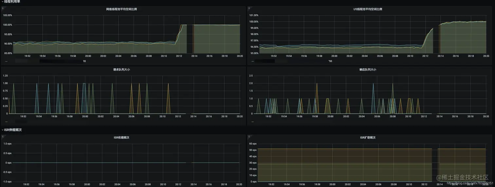
Task: Click 20:14 time label in I/O线程池平均空闲比例 chart
Action: 440,56
